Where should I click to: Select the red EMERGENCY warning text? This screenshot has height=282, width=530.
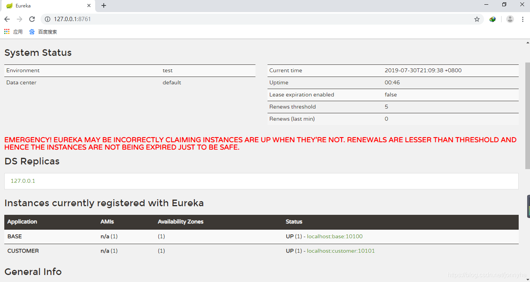(261, 143)
